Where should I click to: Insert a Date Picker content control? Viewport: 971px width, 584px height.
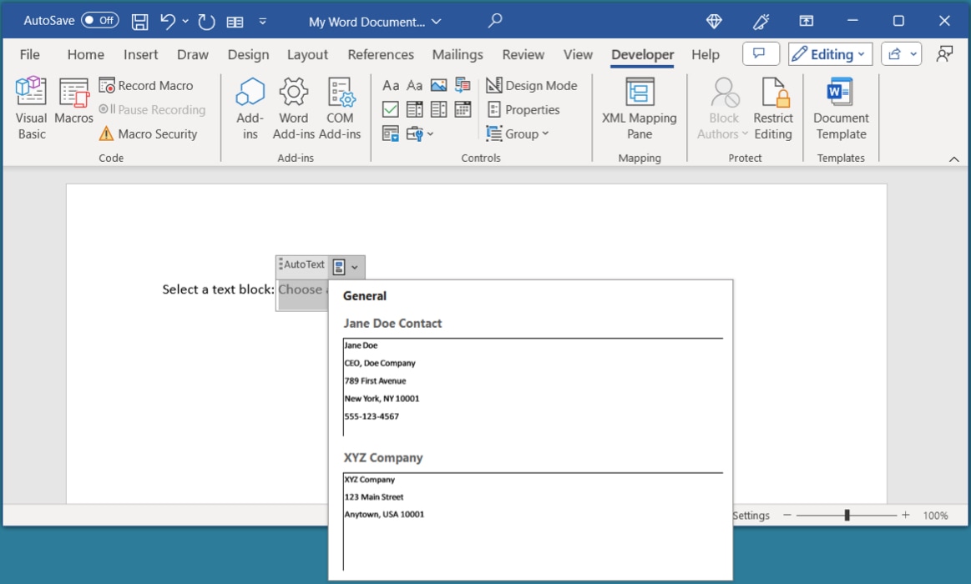click(462, 109)
